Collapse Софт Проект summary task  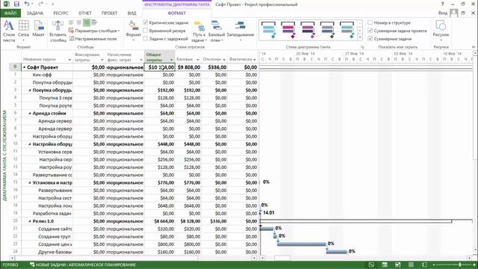pos(24,67)
